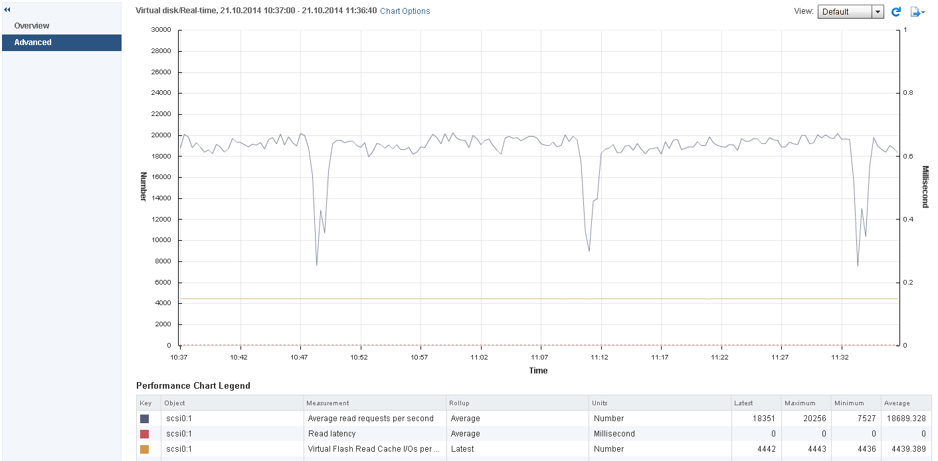Click the orange key swatch for Flash Read Cache

(x=144, y=449)
